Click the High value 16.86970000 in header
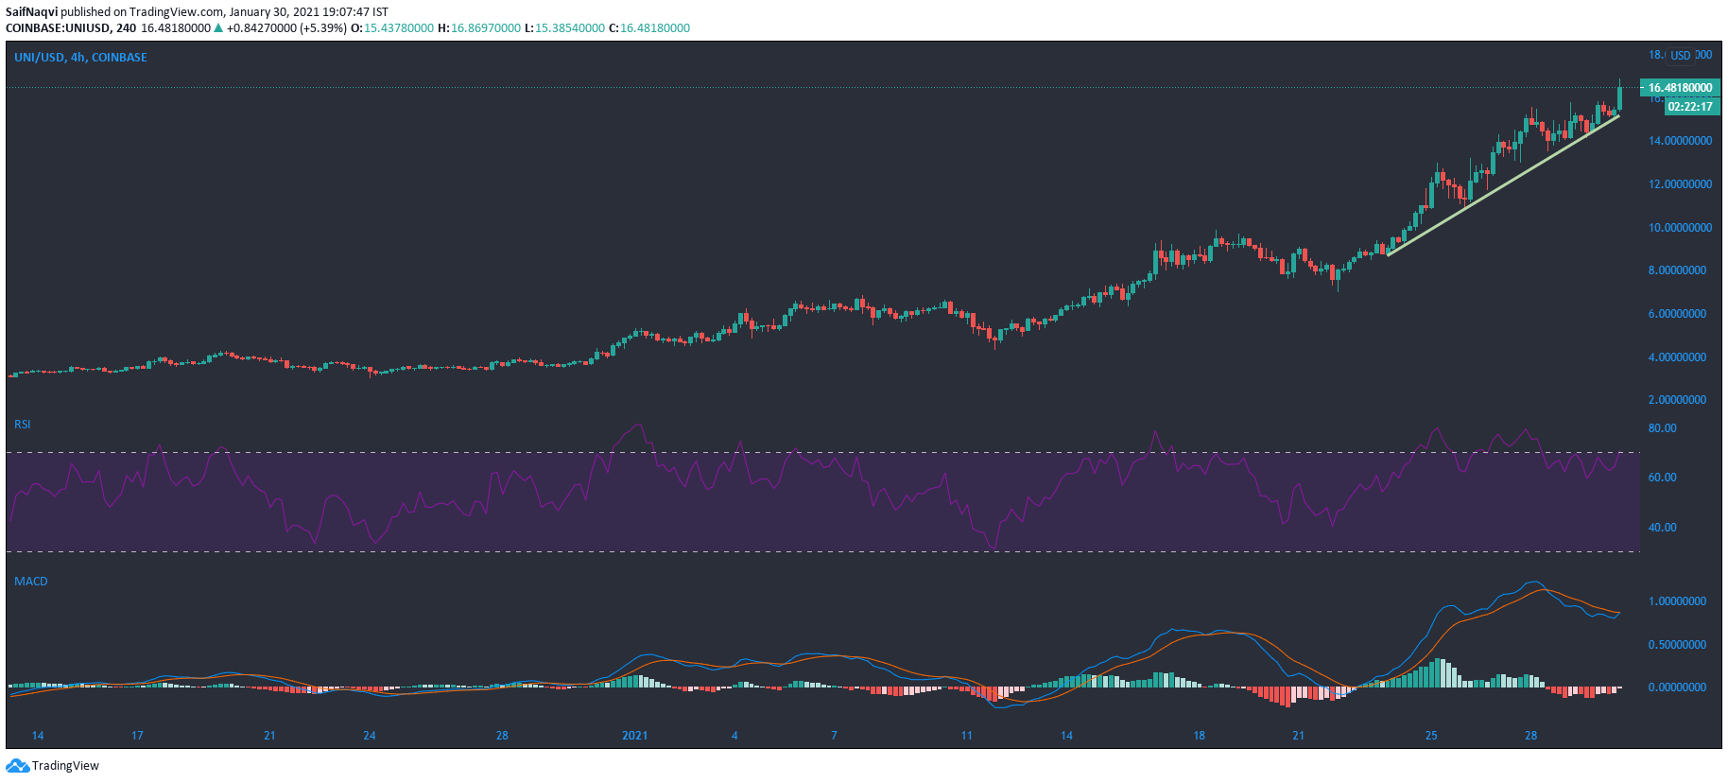This screenshot has width=1728, height=783. (486, 28)
